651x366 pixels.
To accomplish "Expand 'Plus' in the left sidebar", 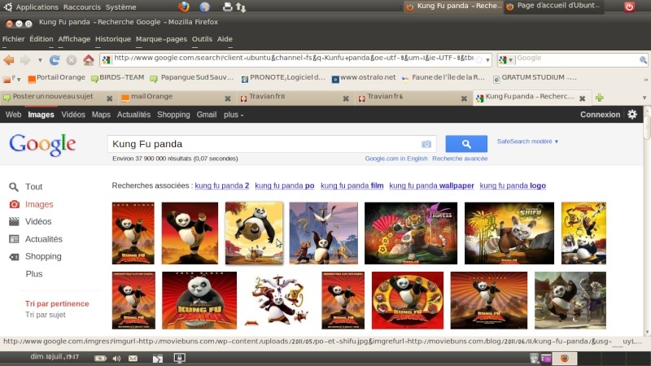I will click(x=34, y=274).
